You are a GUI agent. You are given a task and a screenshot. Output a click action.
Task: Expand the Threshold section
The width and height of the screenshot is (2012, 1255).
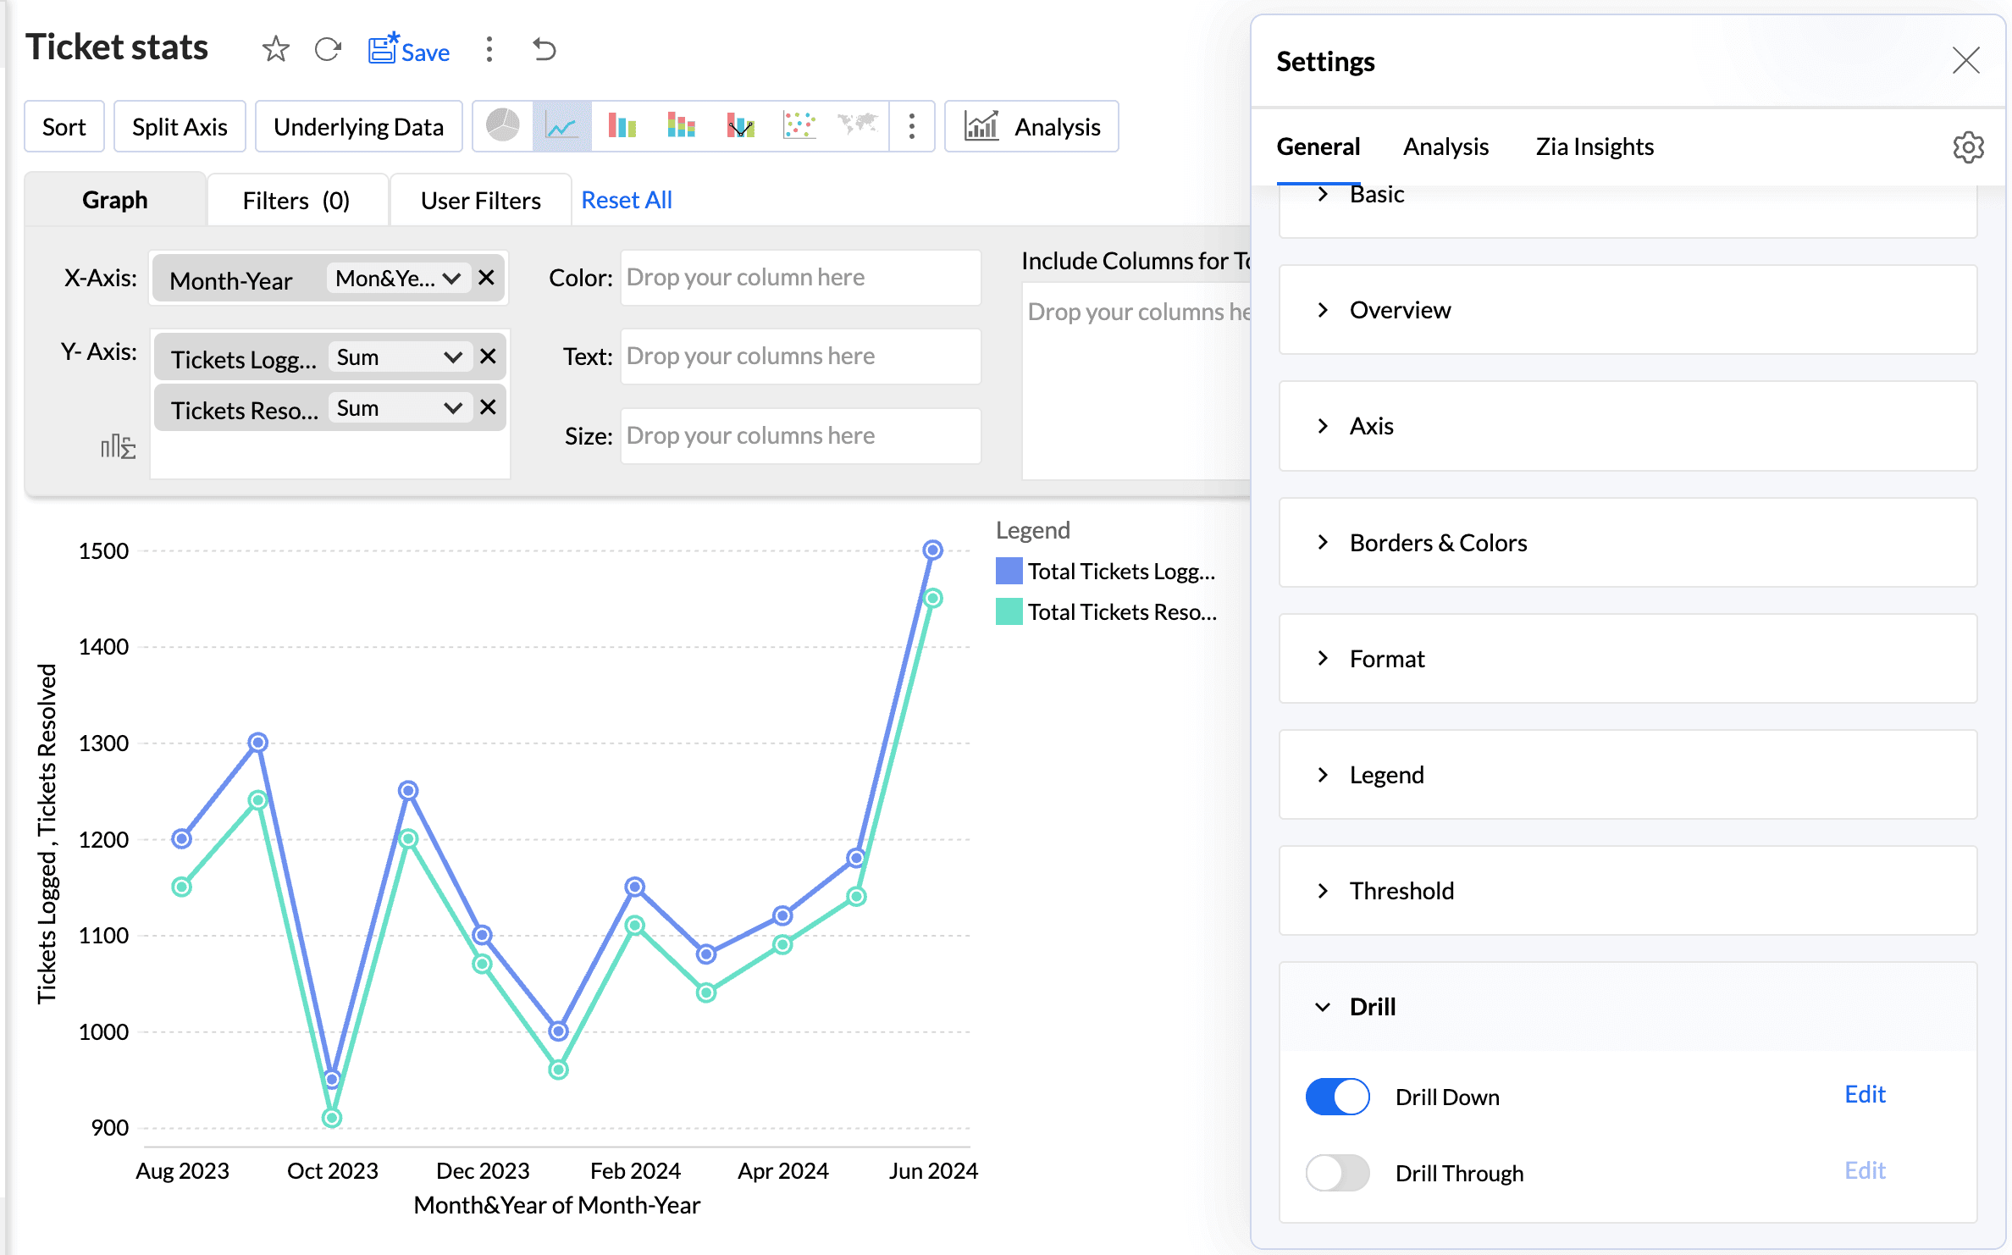click(1401, 891)
